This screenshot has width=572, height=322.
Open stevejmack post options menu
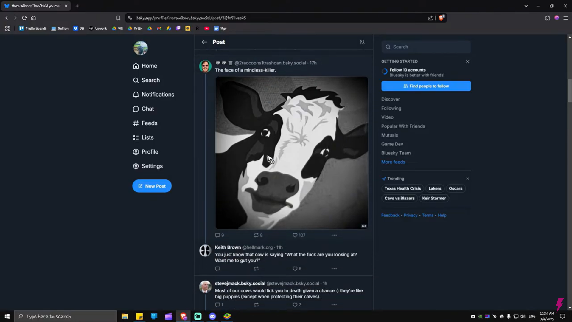click(x=334, y=305)
